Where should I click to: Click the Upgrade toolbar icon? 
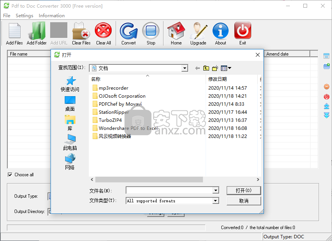click(198, 33)
